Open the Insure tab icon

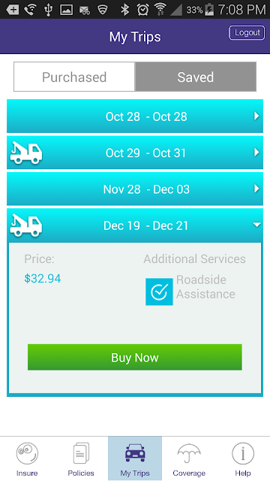(x=27, y=453)
